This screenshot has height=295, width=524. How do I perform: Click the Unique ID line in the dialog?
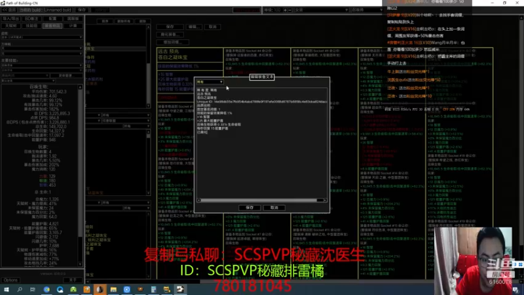click(x=261, y=102)
